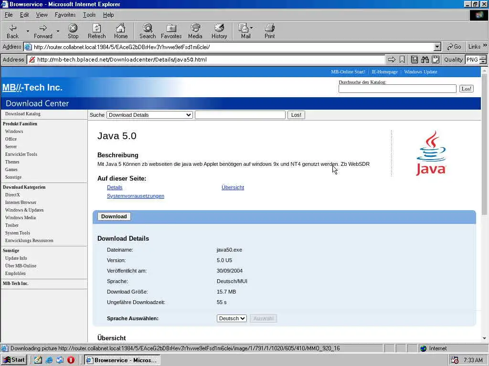Follow the Systemvorrausetzungen link
This screenshot has height=366, width=489.
[135, 196]
